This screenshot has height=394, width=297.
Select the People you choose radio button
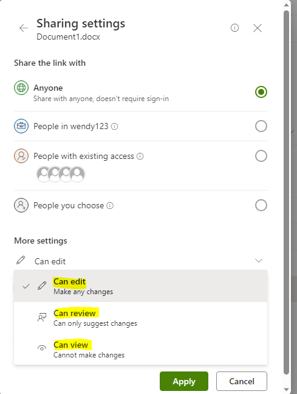point(261,205)
